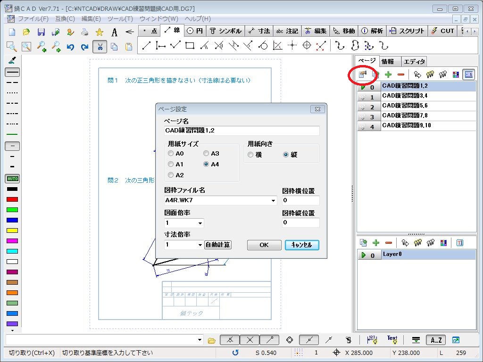Select page CAD練習問題9,10 in the list
This screenshot has width=483, height=362.
click(x=428, y=125)
